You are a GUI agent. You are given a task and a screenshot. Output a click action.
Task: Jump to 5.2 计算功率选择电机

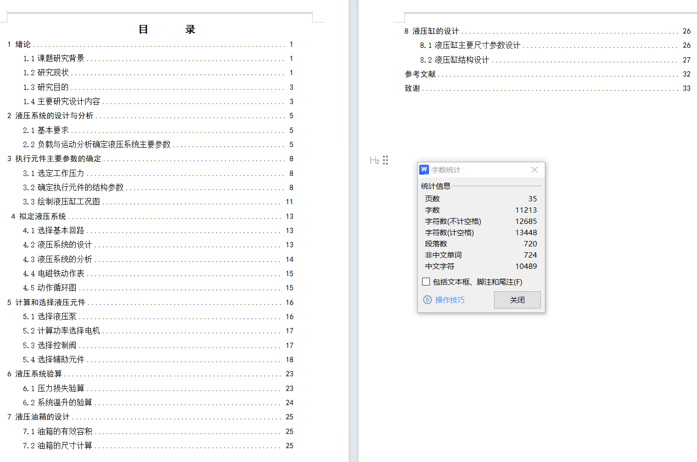click(158, 330)
